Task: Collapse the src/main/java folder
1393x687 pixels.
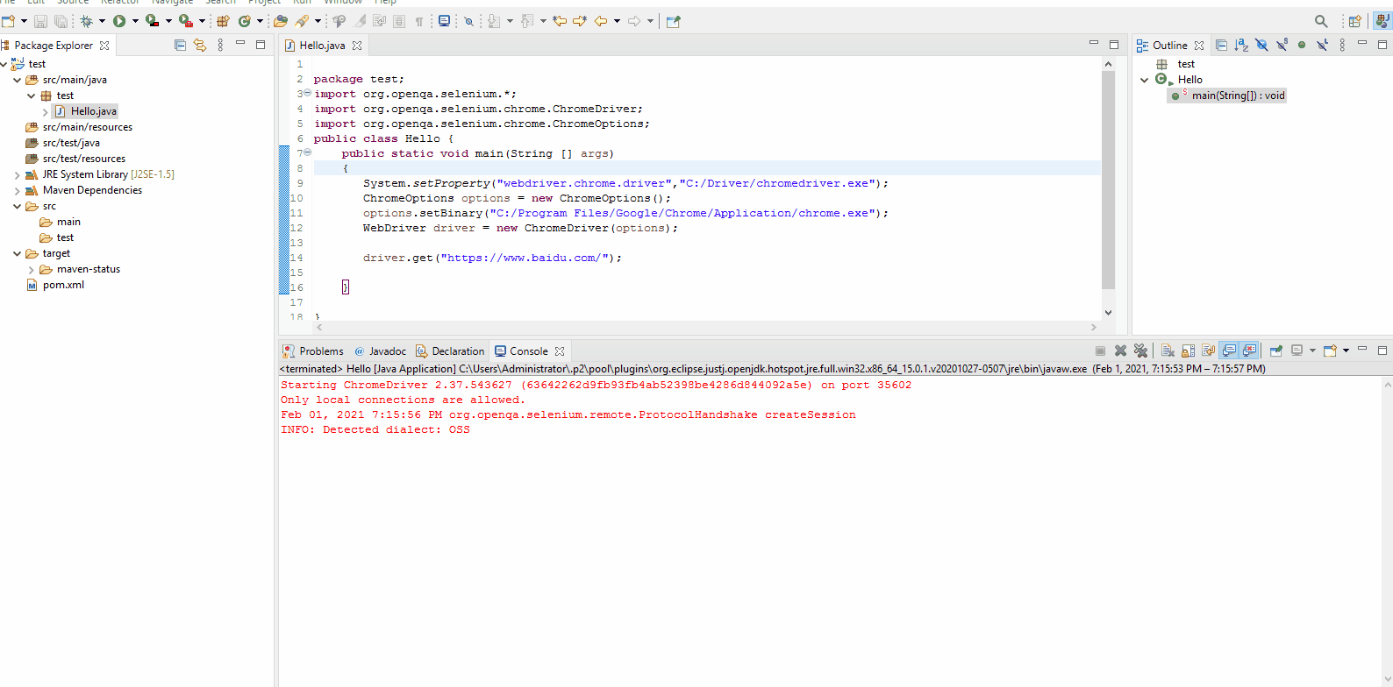Action: (x=17, y=80)
